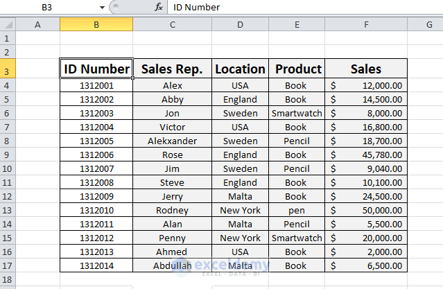The width and height of the screenshot is (443, 289).
Task: Click the Rose sales rep cell
Action: [x=173, y=155]
